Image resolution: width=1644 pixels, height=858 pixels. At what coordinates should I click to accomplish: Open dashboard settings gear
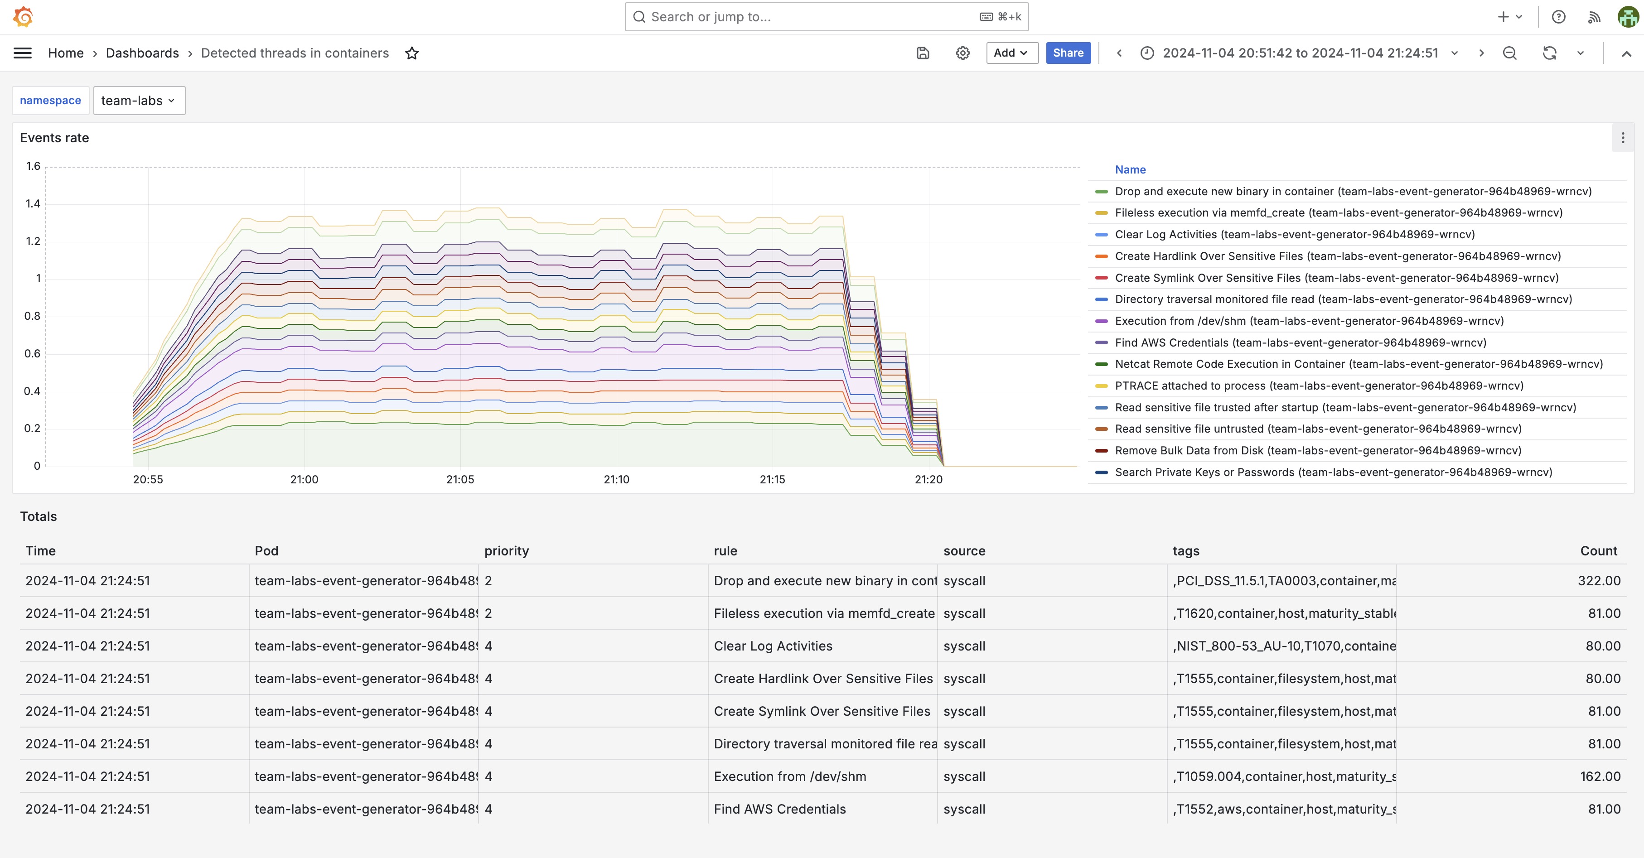[x=962, y=53]
